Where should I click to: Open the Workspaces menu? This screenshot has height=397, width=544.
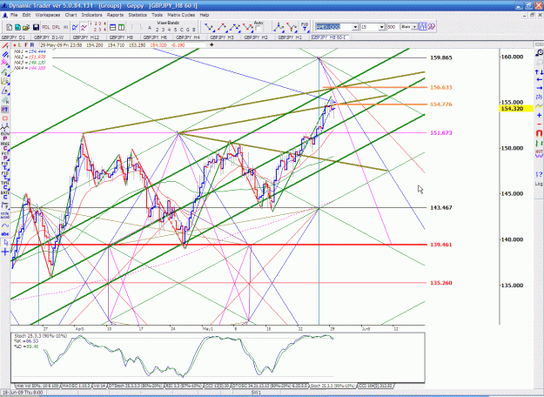(x=48, y=15)
